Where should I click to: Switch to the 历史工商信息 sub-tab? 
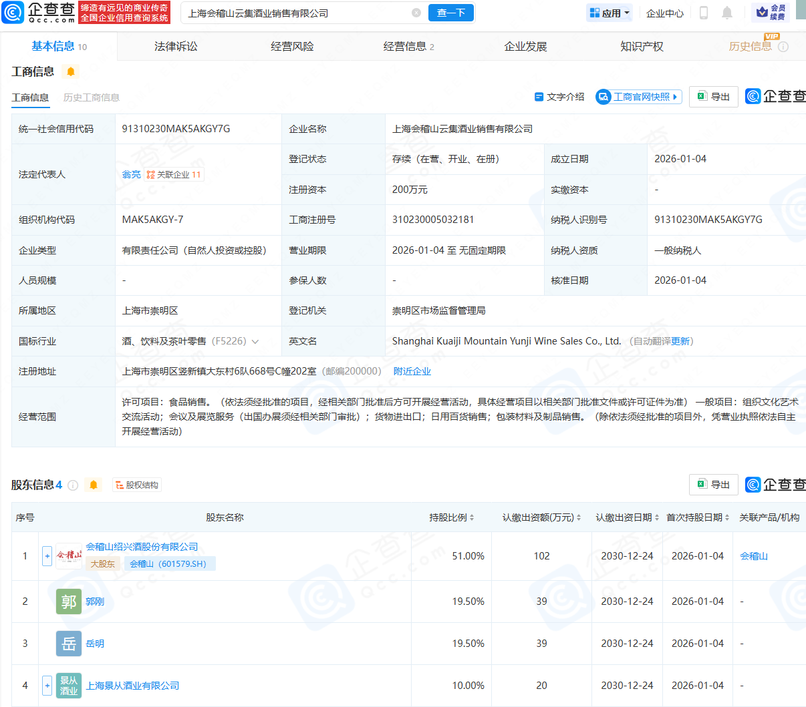coord(92,97)
